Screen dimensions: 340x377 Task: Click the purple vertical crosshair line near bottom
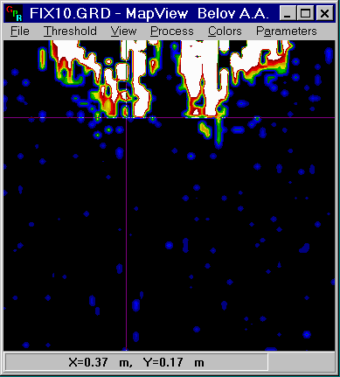(x=126, y=321)
